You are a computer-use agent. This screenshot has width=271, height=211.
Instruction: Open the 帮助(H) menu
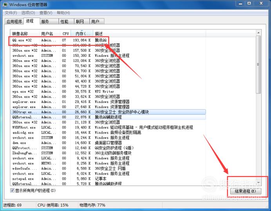tap(63, 13)
